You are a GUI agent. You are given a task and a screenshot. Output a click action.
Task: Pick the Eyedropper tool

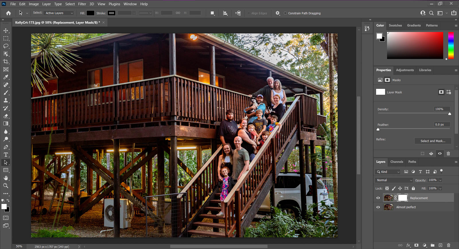coord(6,77)
